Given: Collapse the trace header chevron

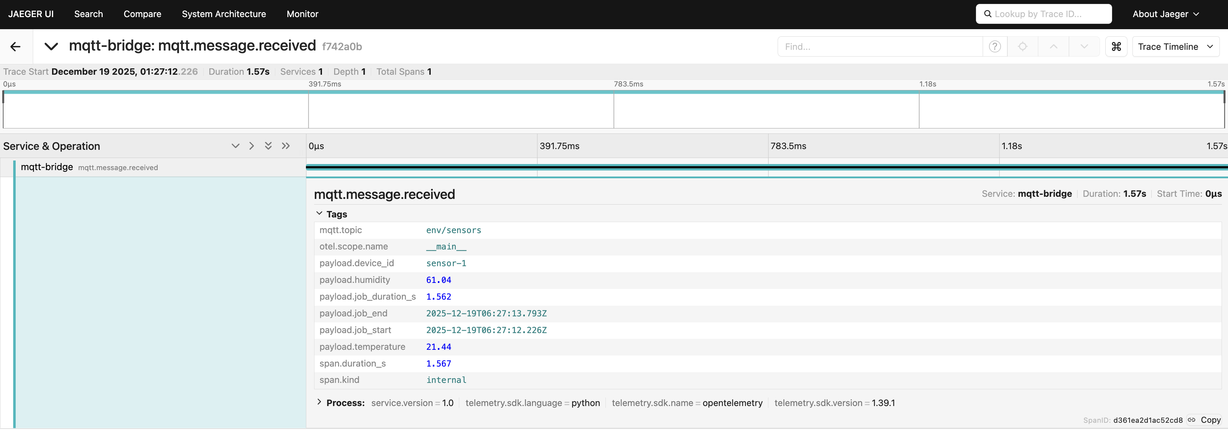Looking at the screenshot, I should [x=51, y=46].
